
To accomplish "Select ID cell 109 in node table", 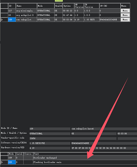I will click(x=12, y=20).
